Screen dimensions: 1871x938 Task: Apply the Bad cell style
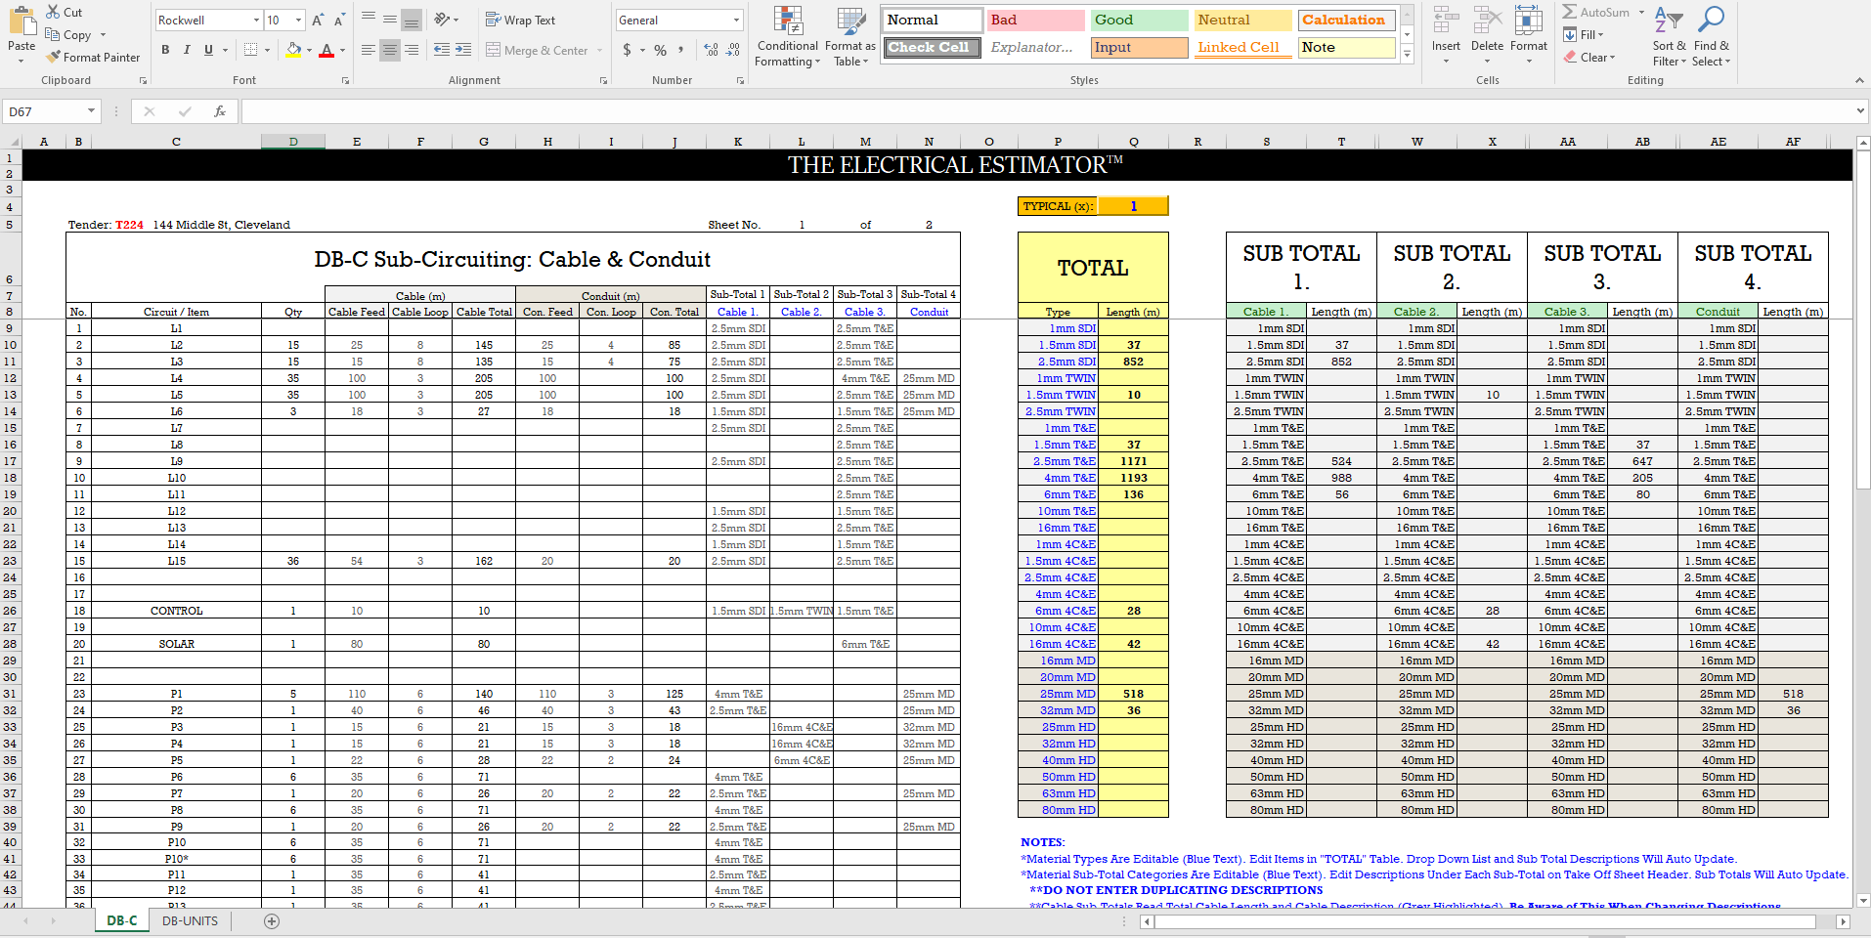pos(1035,20)
